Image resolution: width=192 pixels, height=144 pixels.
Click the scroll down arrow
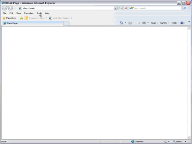[x=189, y=137]
